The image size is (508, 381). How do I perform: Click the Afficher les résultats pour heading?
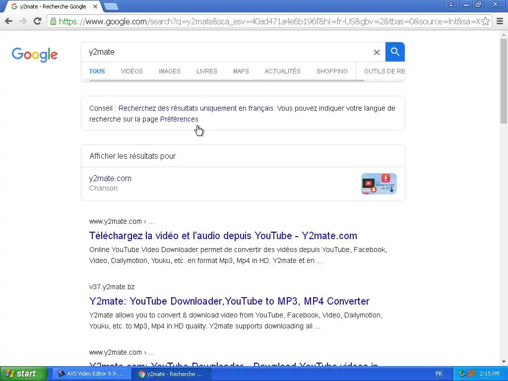[132, 156]
